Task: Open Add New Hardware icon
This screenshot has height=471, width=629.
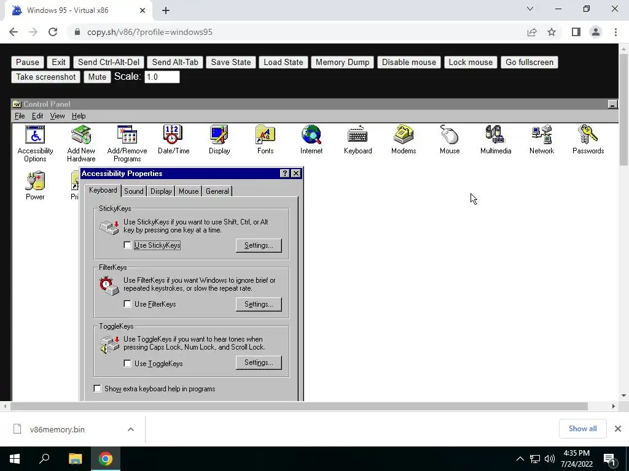Action: click(x=81, y=143)
